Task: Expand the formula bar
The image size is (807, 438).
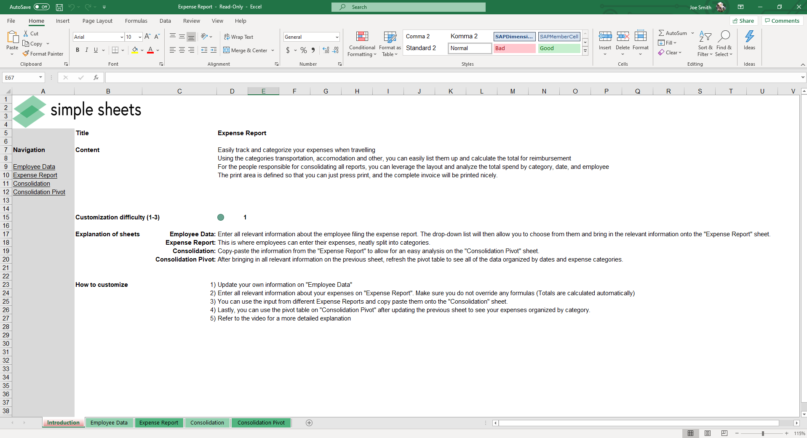Action: [803, 77]
